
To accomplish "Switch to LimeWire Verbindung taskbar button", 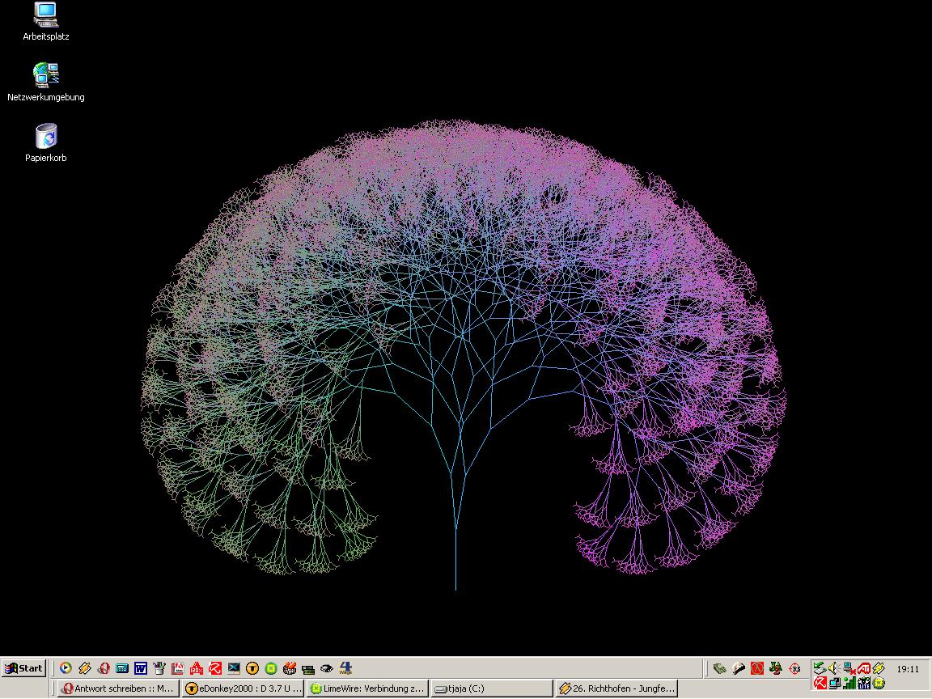I will (366, 688).
